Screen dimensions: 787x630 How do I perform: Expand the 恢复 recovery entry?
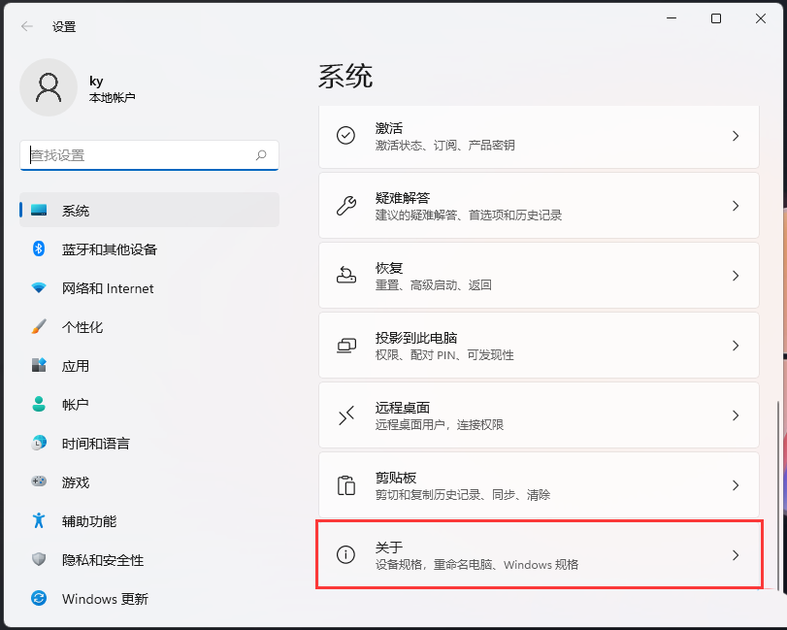click(540, 276)
